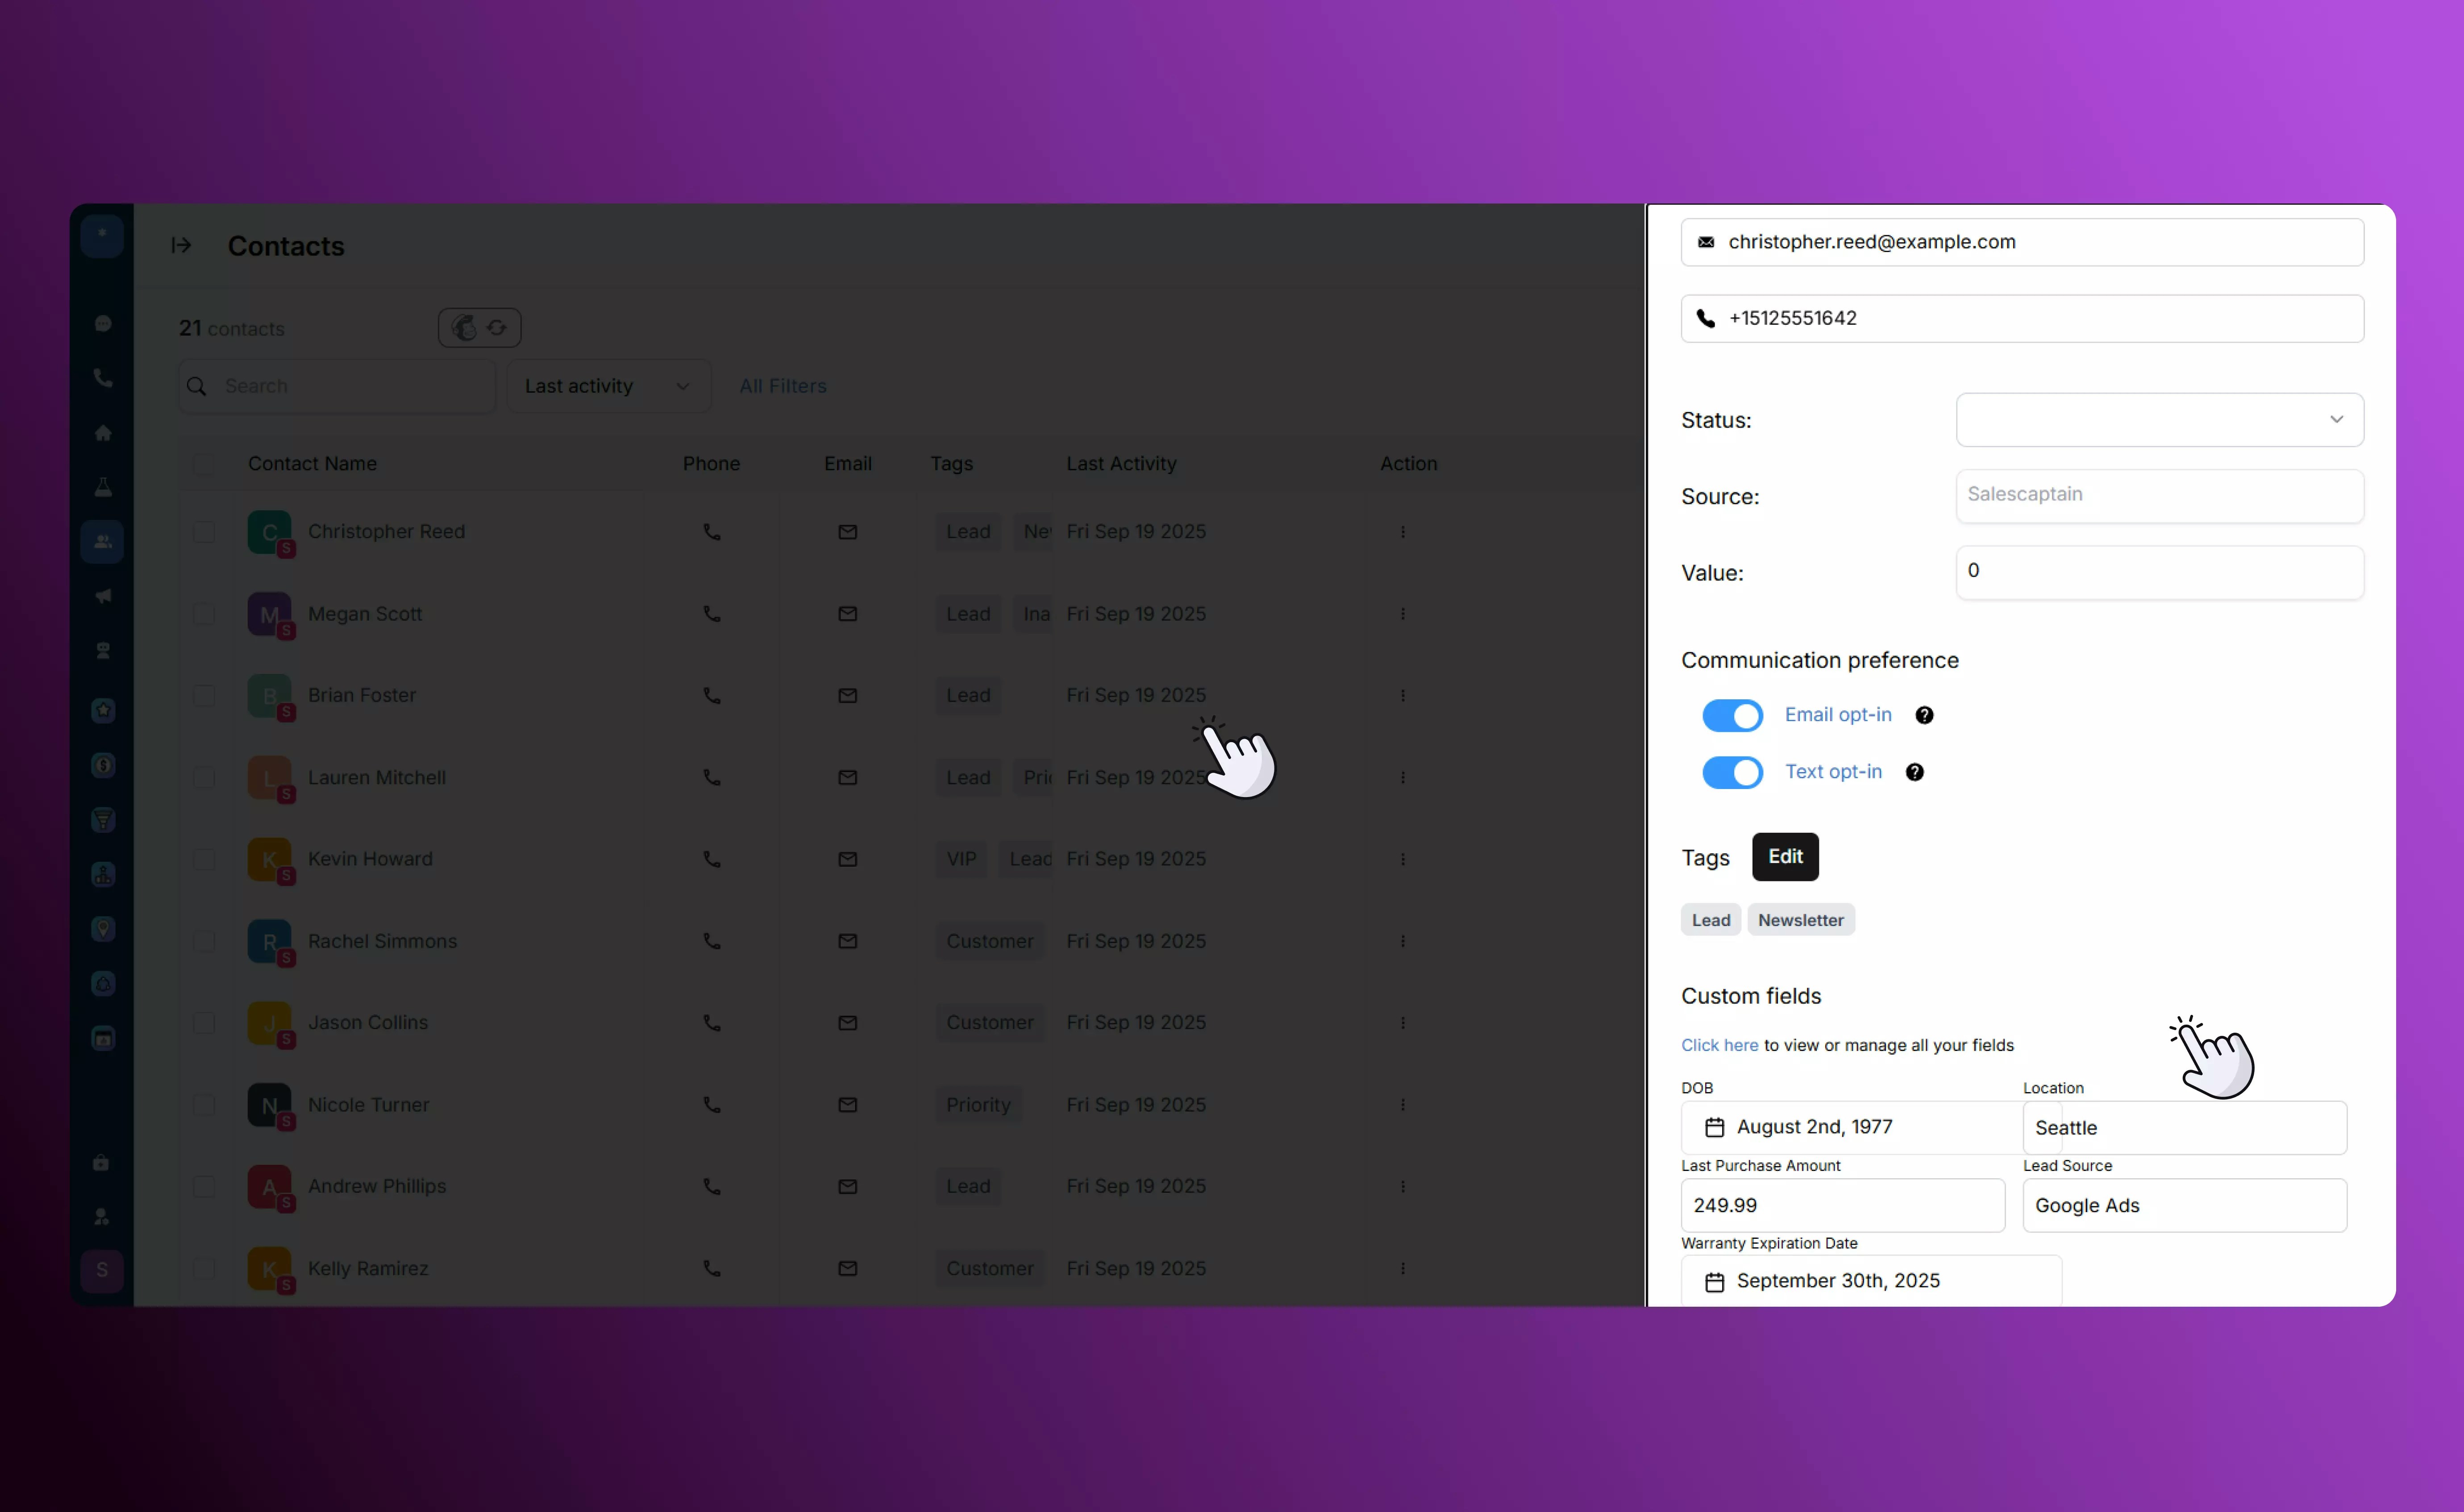Click the phone icon on Christopher Reed's row
The image size is (2464, 1512).
(711, 532)
